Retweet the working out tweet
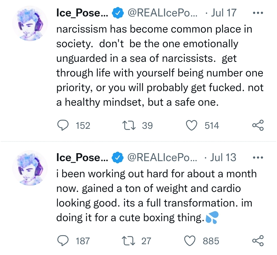The height and width of the screenshot is (255, 277). tap(128, 241)
